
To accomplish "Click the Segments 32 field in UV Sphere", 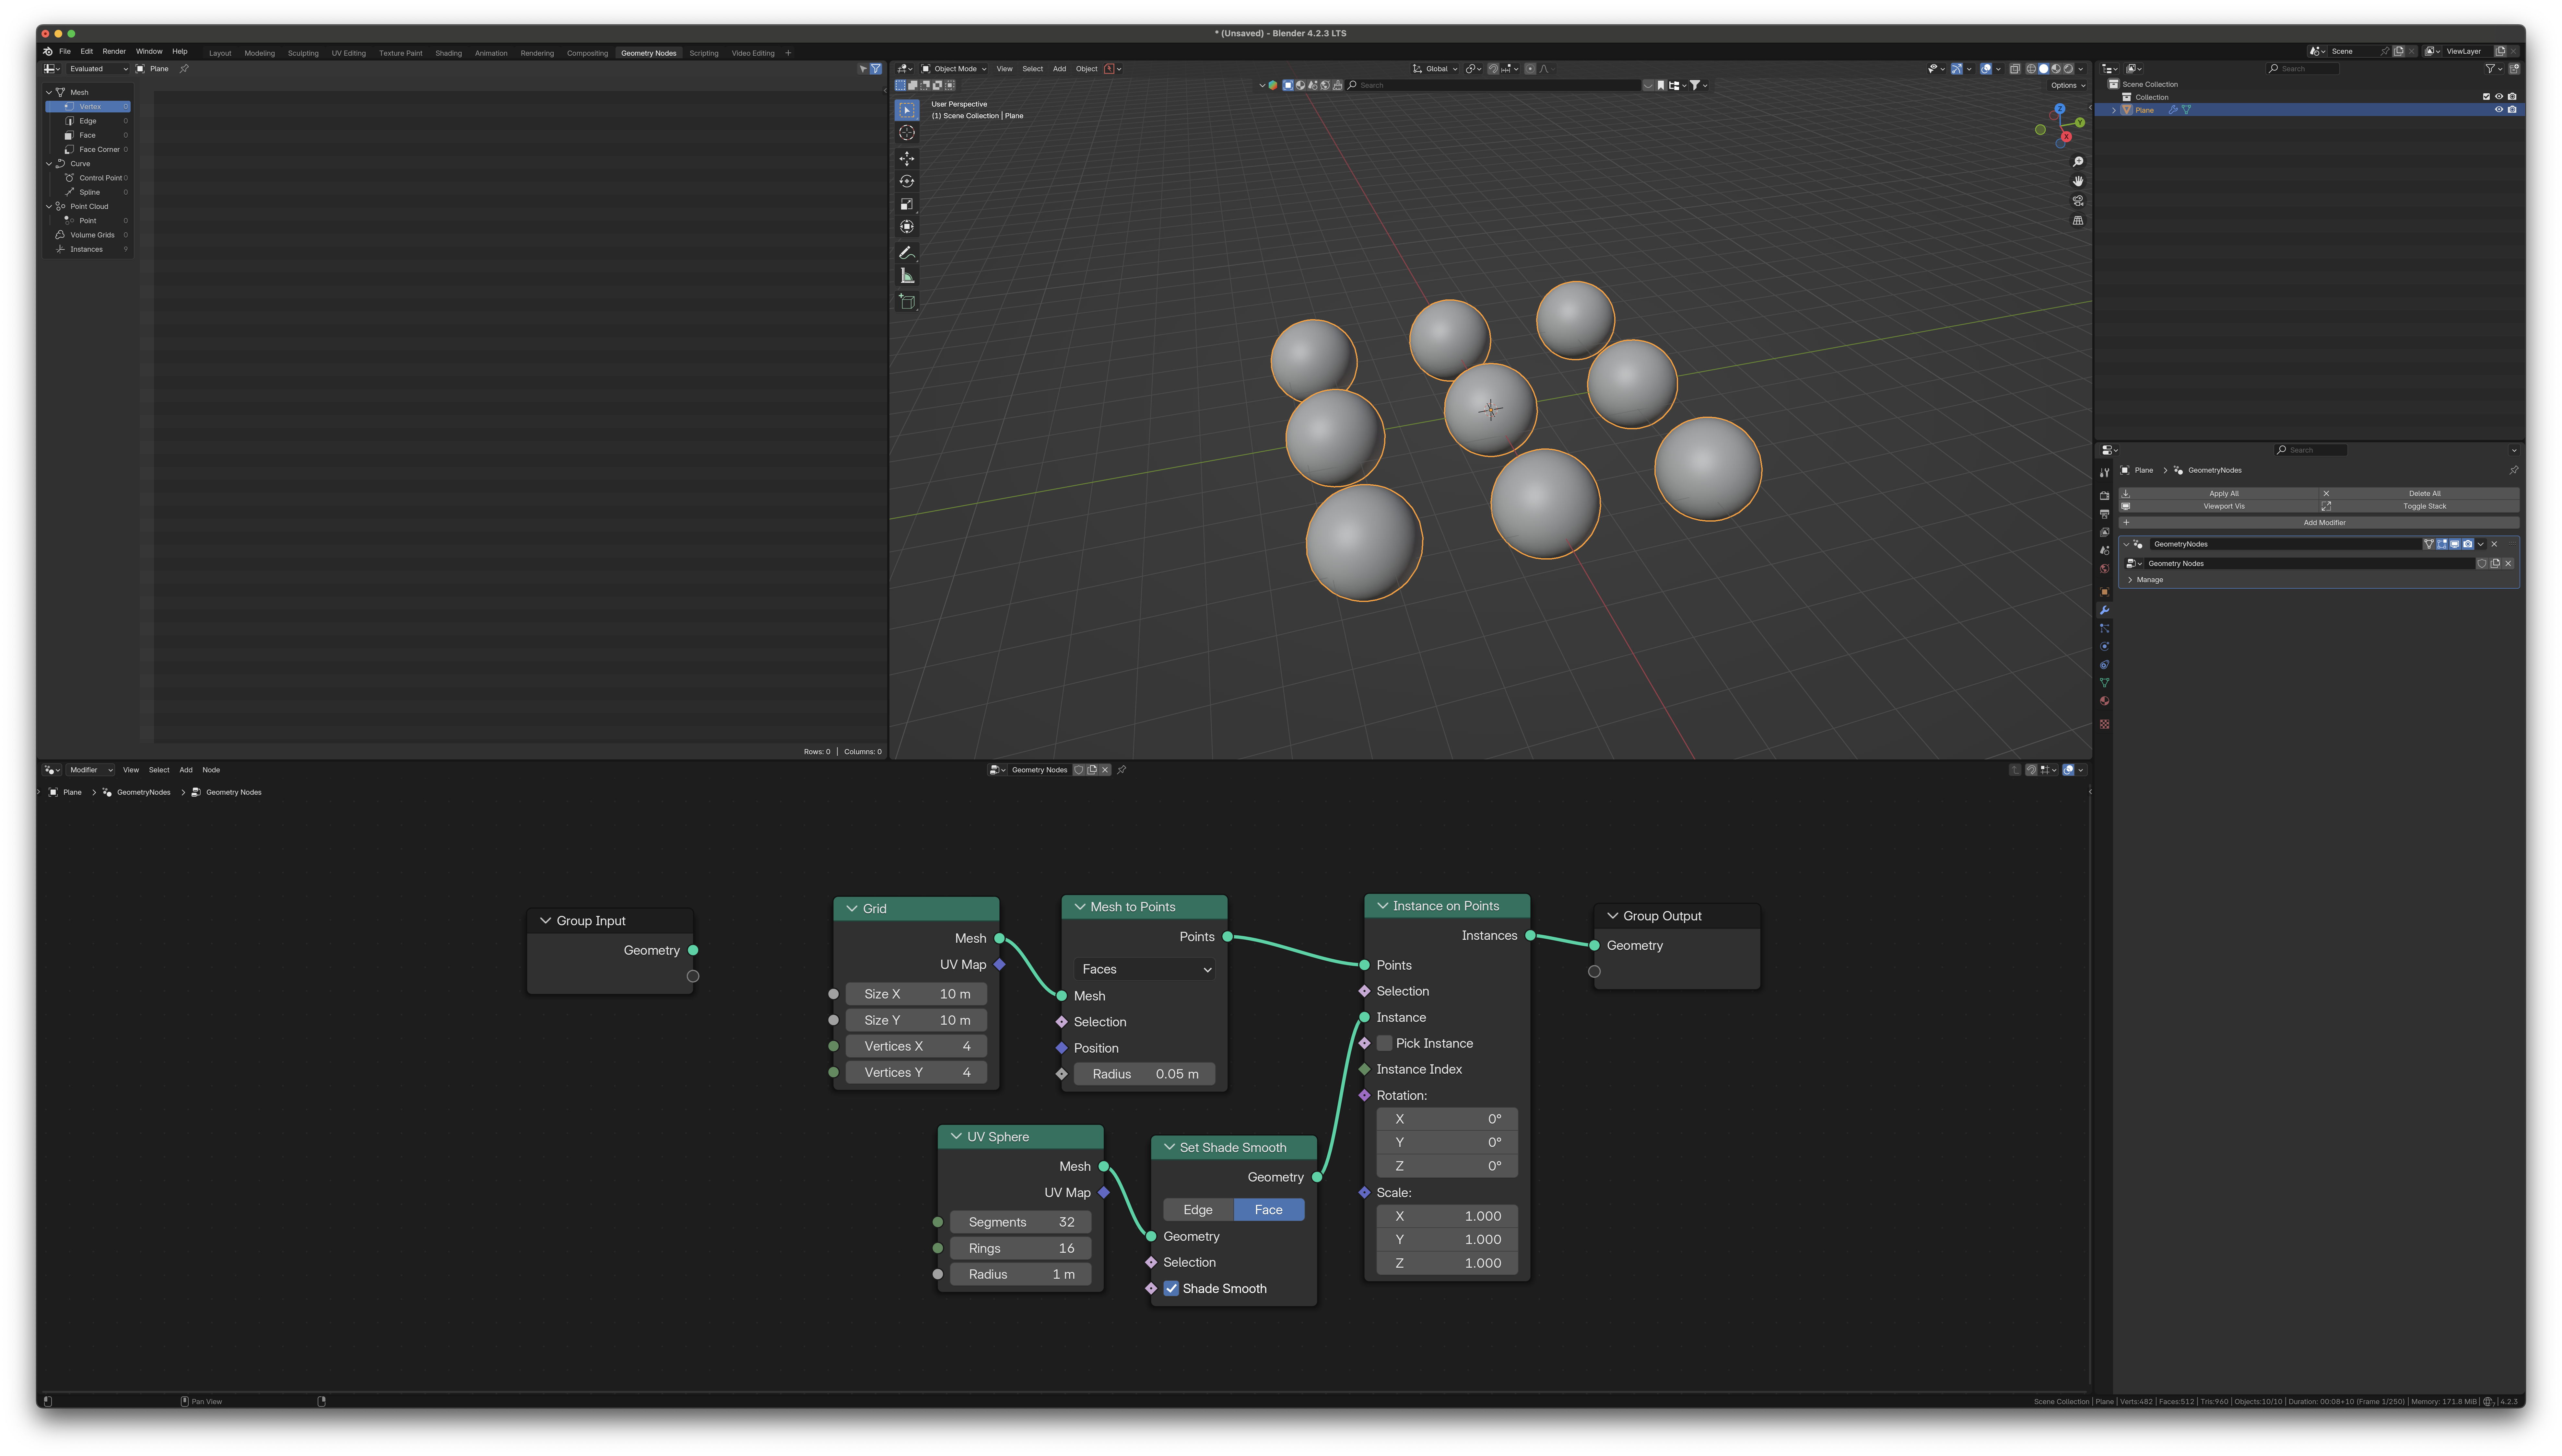I will point(1020,1222).
